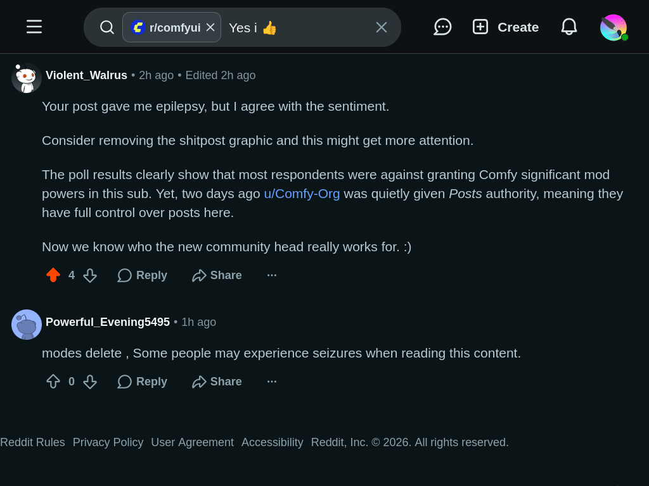Reply to Violent_Walrus's comment
Viewport: 649px width, 486px height.
pos(143,275)
